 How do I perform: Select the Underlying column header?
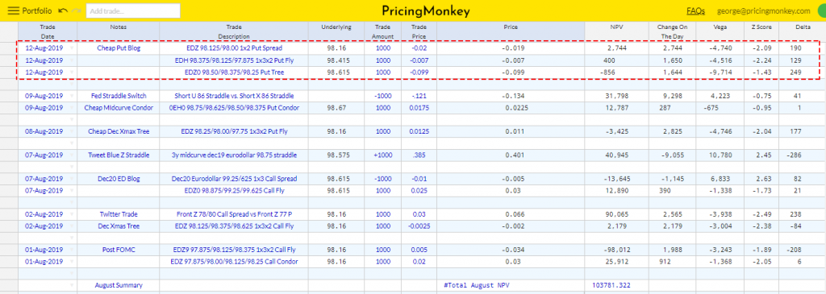point(336,31)
